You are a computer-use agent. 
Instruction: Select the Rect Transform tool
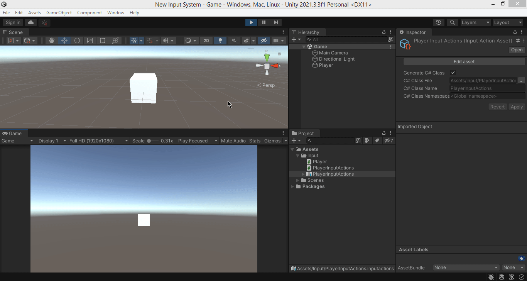point(102,40)
